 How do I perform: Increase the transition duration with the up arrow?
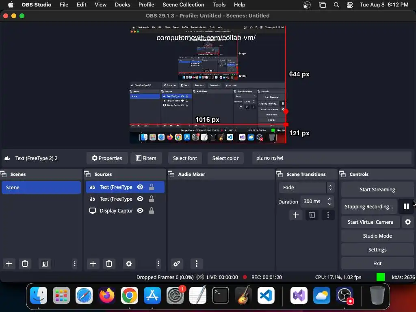[x=329, y=199]
